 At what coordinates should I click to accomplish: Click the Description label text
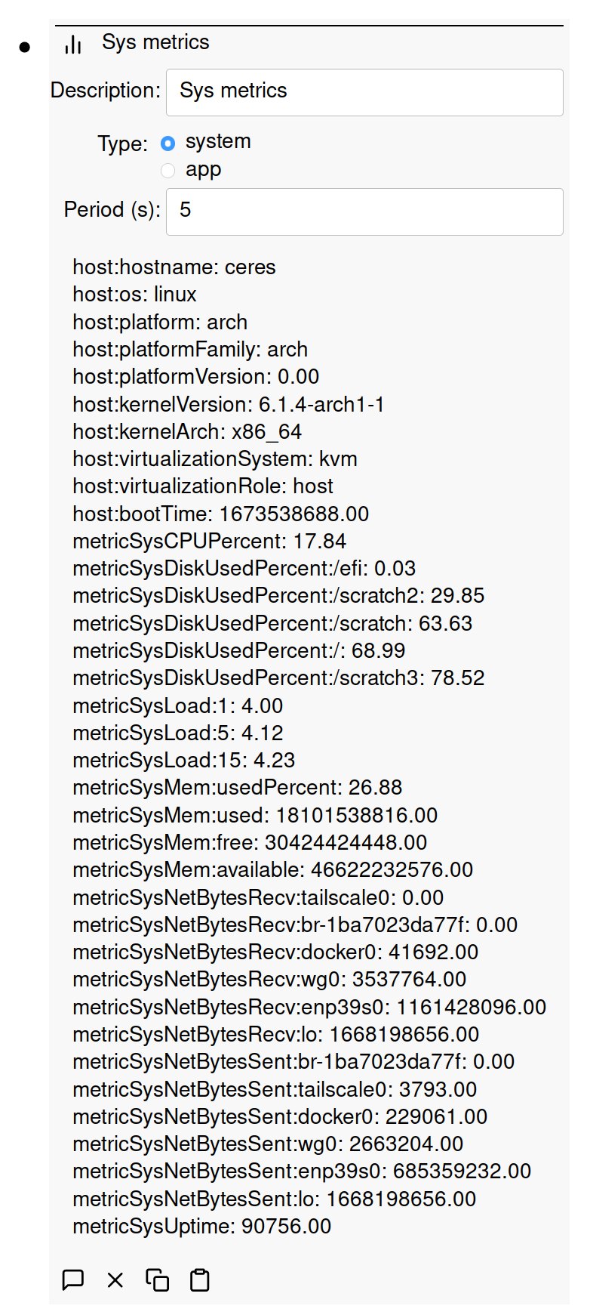coord(105,91)
